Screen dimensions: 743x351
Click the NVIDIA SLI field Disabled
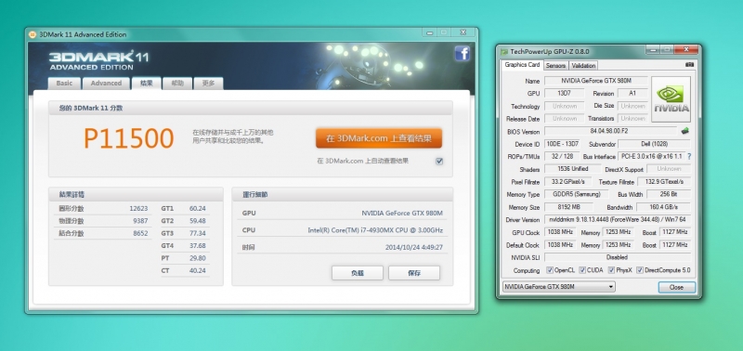coord(618,257)
